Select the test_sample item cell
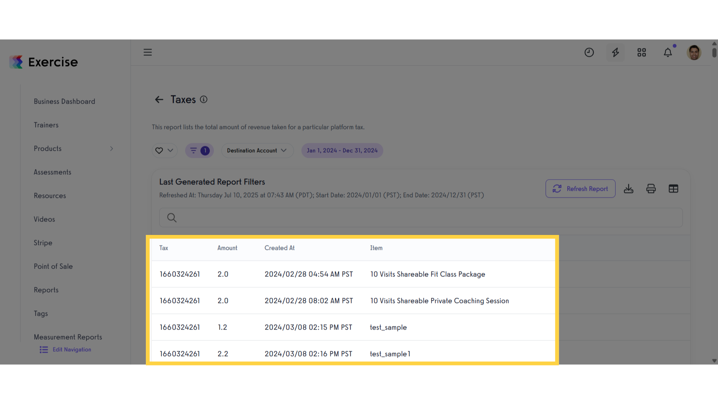Viewport: 718px width, 404px height. pos(388,327)
